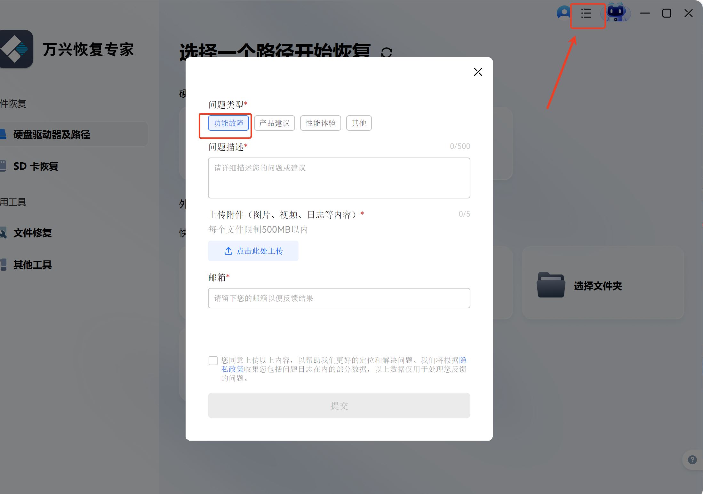Click the 提交 submit button
The image size is (703, 494).
pos(339,405)
